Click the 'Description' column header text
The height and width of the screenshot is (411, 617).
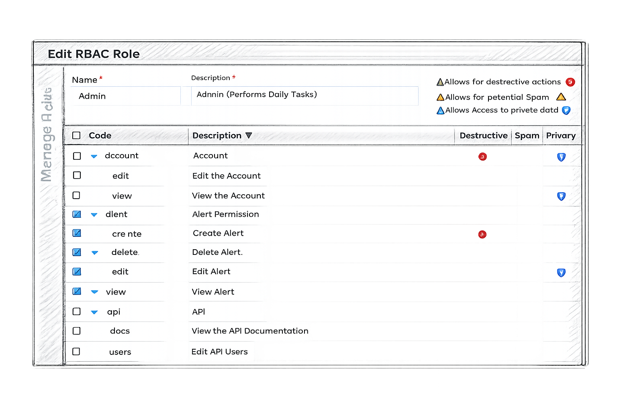click(217, 136)
